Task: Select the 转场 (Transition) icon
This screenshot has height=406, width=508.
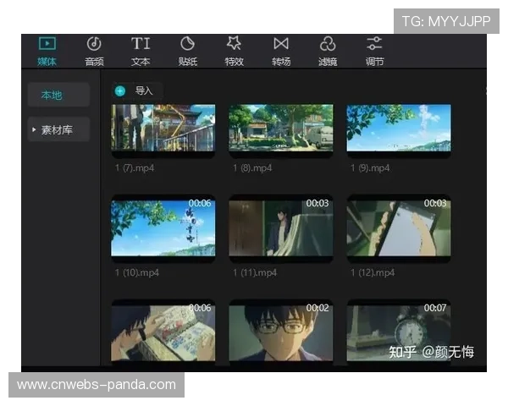Action: pos(281,43)
